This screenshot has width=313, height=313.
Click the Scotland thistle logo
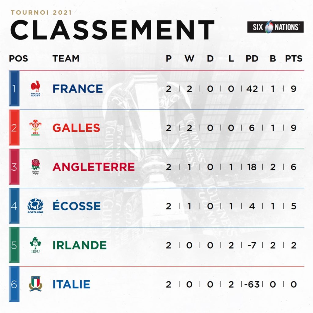coord(35,206)
